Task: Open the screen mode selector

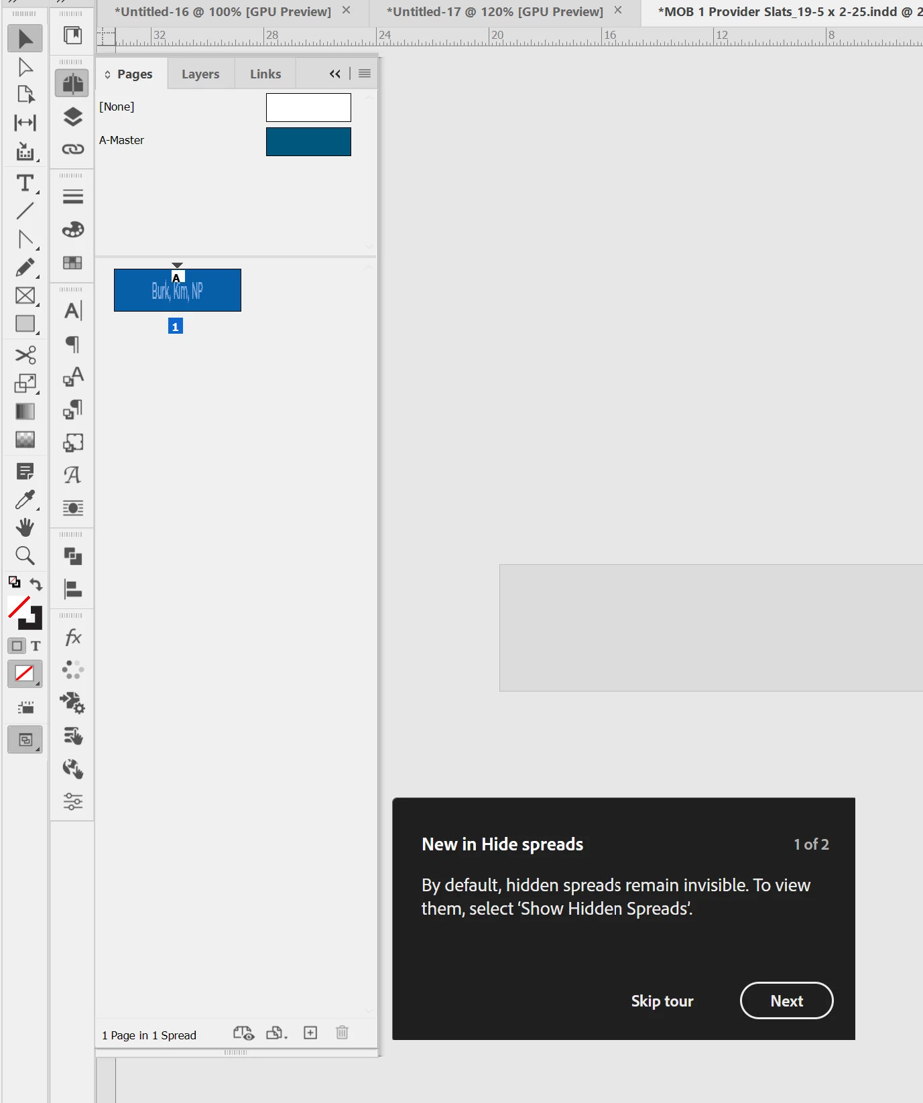Action: click(x=25, y=740)
